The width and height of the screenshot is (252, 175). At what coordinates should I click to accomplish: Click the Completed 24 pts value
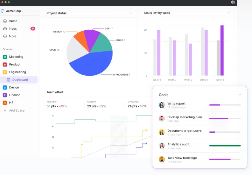point(137,106)
